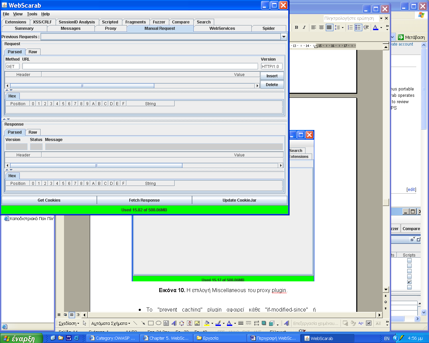Image resolution: width=429 pixels, height=343 pixels.
Task: Open the SessionID Analysis tab
Action: pos(77,22)
